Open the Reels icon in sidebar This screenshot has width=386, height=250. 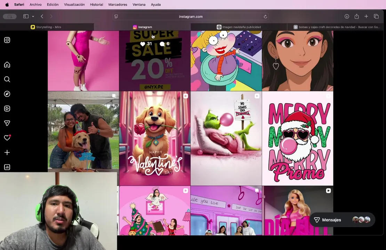[7, 108]
